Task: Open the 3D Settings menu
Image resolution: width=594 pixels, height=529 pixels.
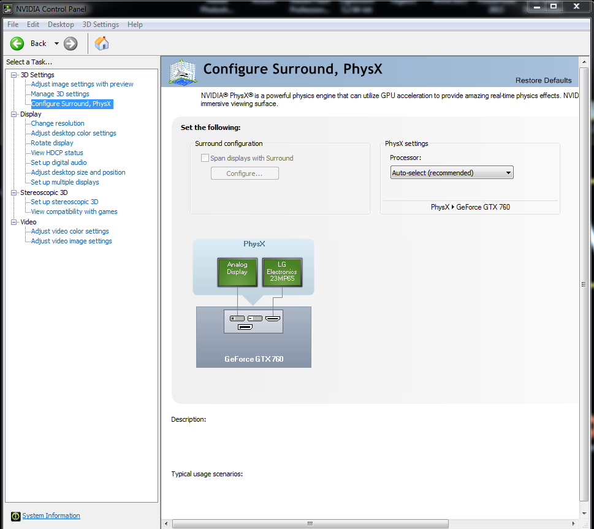Action: pyautogui.click(x=101, y=25)
